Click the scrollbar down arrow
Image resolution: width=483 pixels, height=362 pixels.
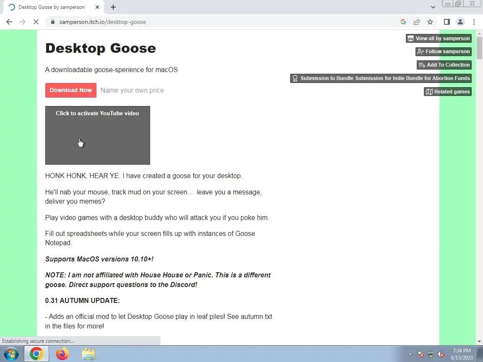[x=479, y=341]
